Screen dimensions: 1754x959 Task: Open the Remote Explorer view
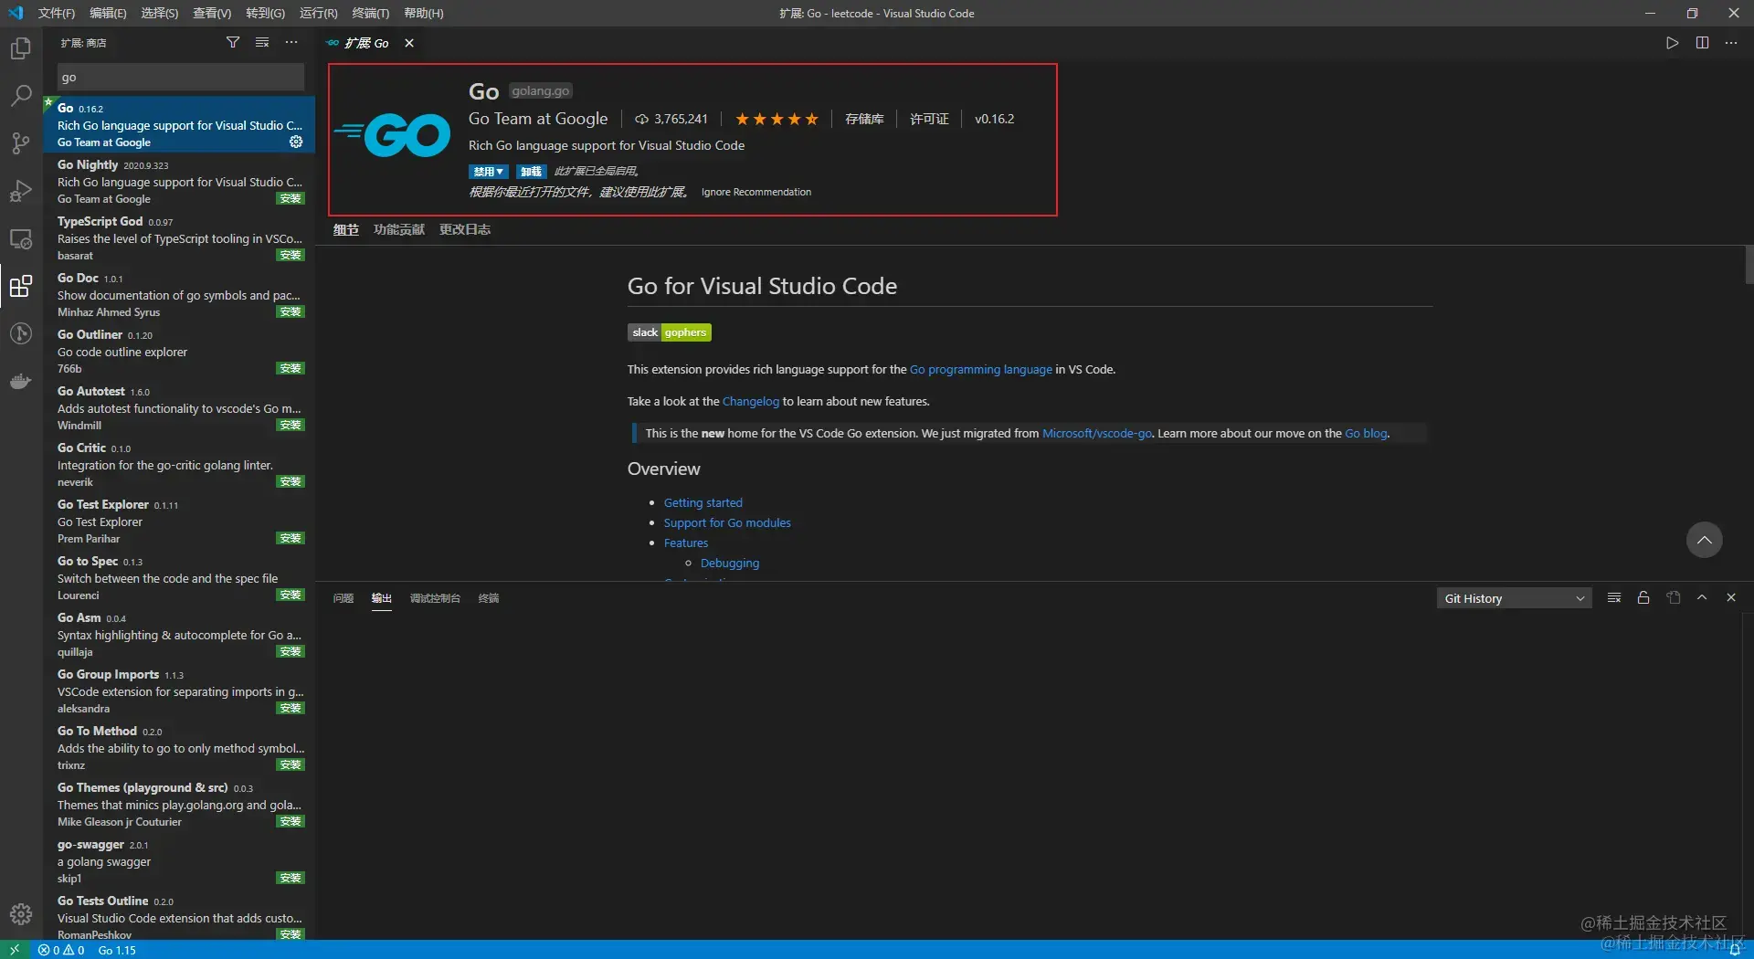pos(21,238)
